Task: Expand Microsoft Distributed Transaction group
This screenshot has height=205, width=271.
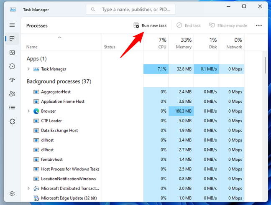Action: [x=28, y=188]
